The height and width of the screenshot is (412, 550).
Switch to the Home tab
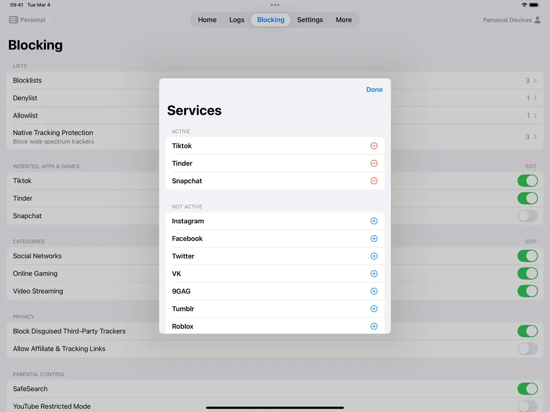tap(207, 20)
